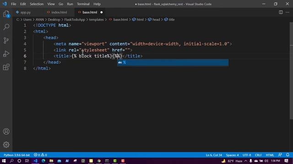Viewport: 293px width, 164px height.
Task: Click 'Spaces: 4' indentation setting
Action: point(232,155)
